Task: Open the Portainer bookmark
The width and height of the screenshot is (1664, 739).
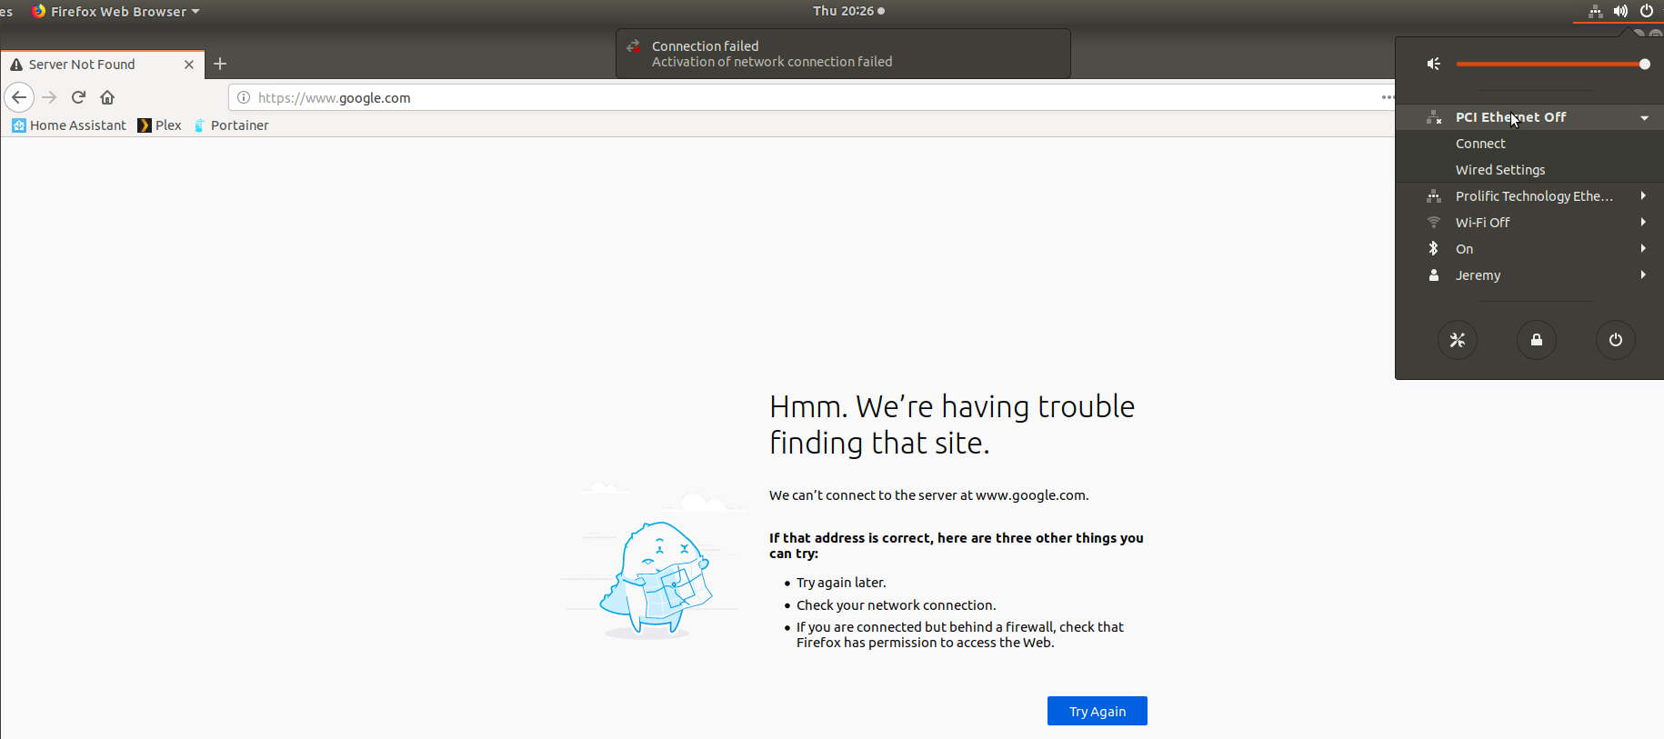Action: [231, 125]
